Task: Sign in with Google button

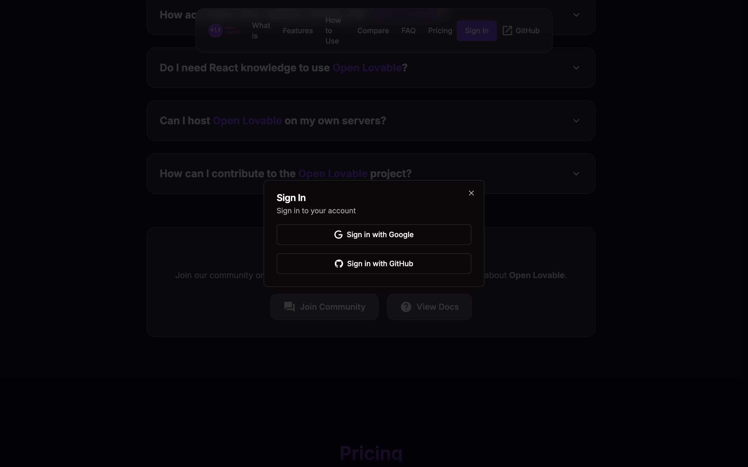Action: pyautogui.click(x=374, y=235)
